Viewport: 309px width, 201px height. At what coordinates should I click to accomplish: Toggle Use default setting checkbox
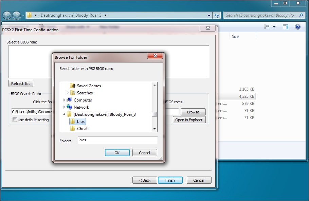pos(15,120)
